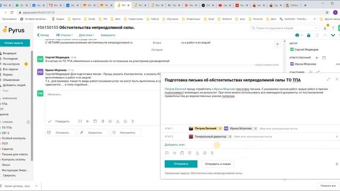Click Отправить и новая button

(218, 164)
